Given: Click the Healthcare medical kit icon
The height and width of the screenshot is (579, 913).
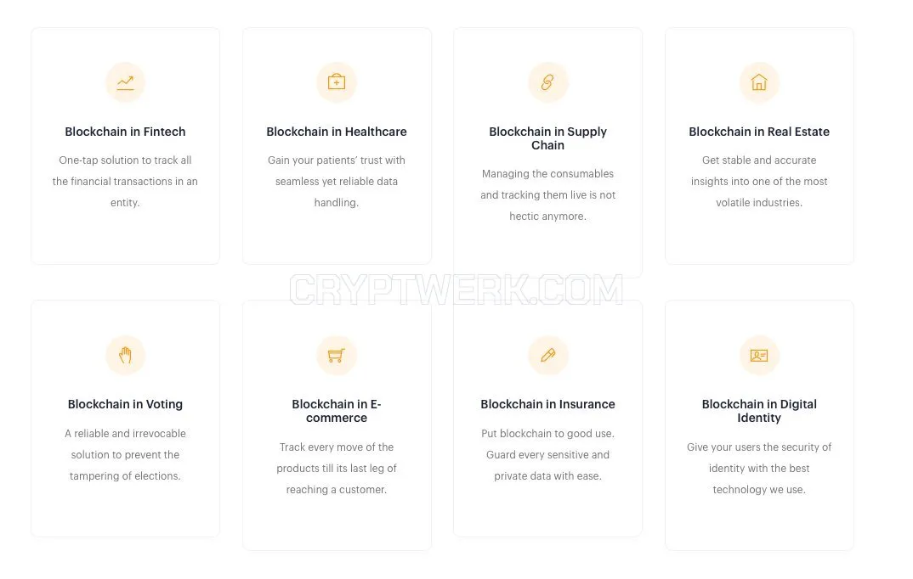Looking at the screenshot, I should tap(337, 82).
